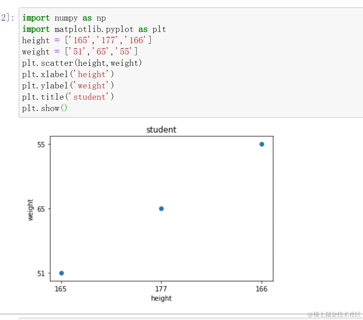The width and height of the screenshot is (363, 320).
Task: Click the plt.xlabel('height') code line
Action: [68, 74]
